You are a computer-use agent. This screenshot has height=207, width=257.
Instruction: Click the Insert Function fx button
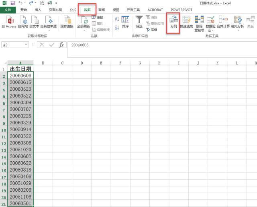pyautogui.click(x=61, y=45)
